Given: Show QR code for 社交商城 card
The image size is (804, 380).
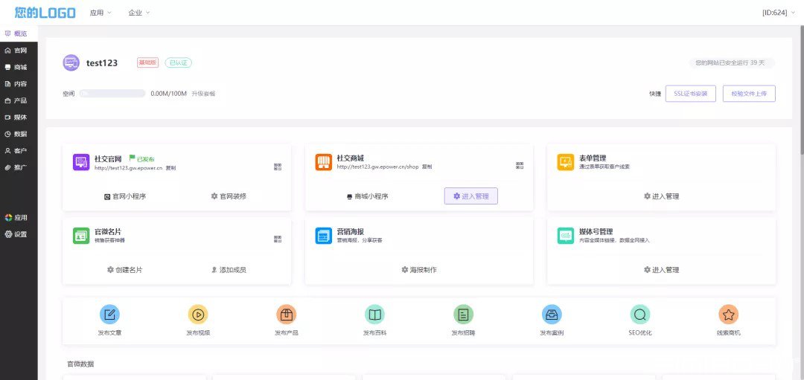Looking at the screenshot, I should [520, 165].
